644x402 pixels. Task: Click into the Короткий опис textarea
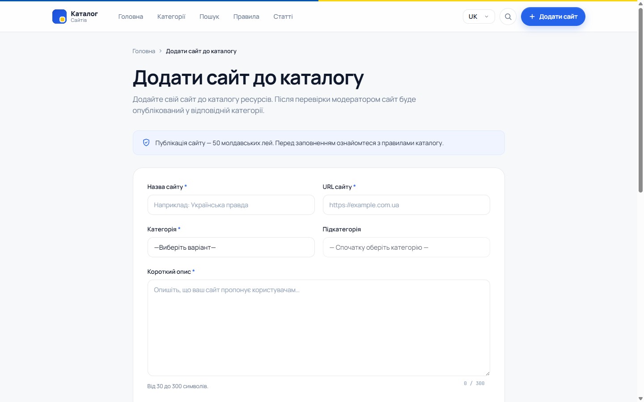tap(318, 327)
